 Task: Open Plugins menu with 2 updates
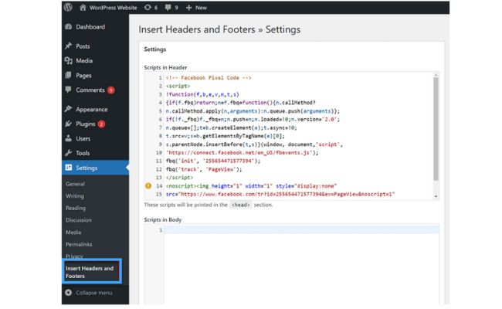86,124
